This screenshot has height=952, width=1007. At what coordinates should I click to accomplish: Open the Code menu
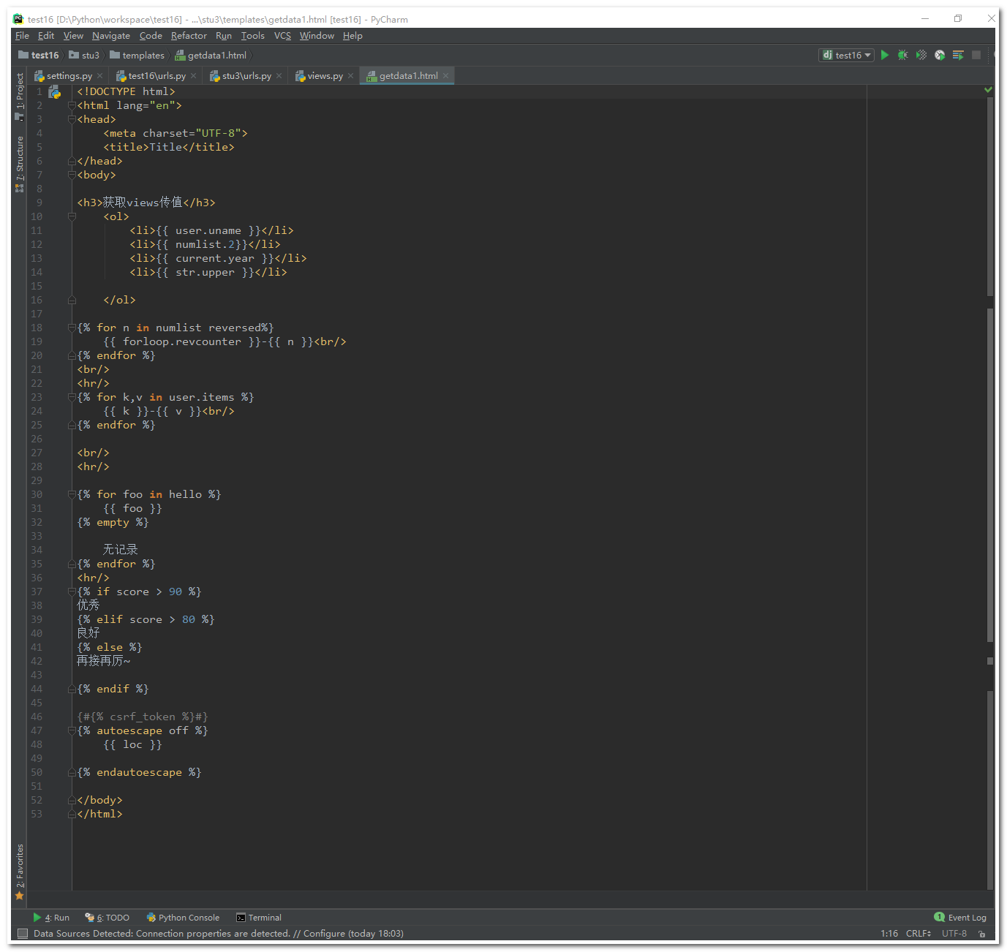[x=151, y=36]
